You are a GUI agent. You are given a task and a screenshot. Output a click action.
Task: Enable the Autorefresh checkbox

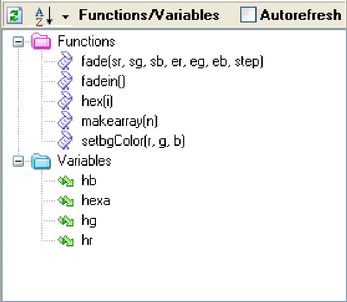point(248,15)
